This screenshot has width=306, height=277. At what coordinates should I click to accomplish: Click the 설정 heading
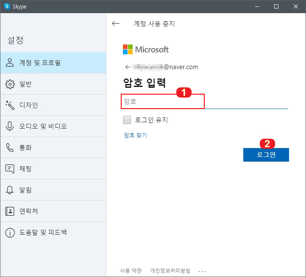tap(15, 40)
